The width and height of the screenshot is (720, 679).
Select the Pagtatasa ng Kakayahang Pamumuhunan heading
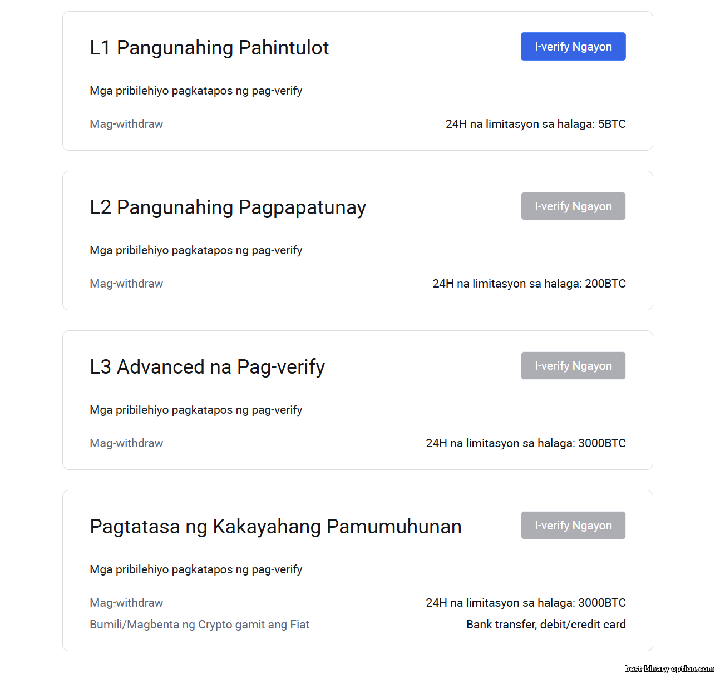click(275, 527)
